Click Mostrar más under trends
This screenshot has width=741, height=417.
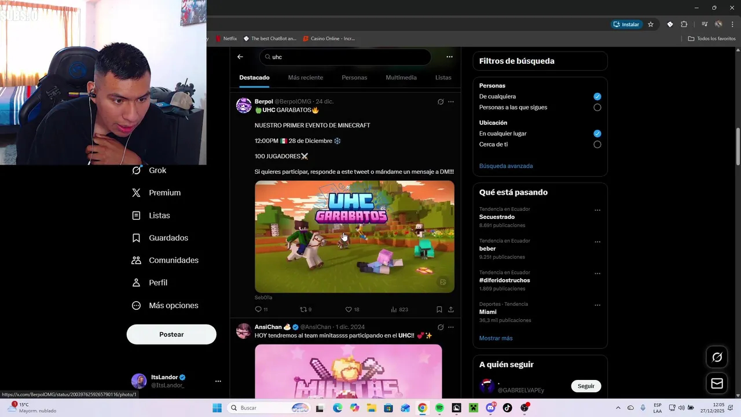496,338
